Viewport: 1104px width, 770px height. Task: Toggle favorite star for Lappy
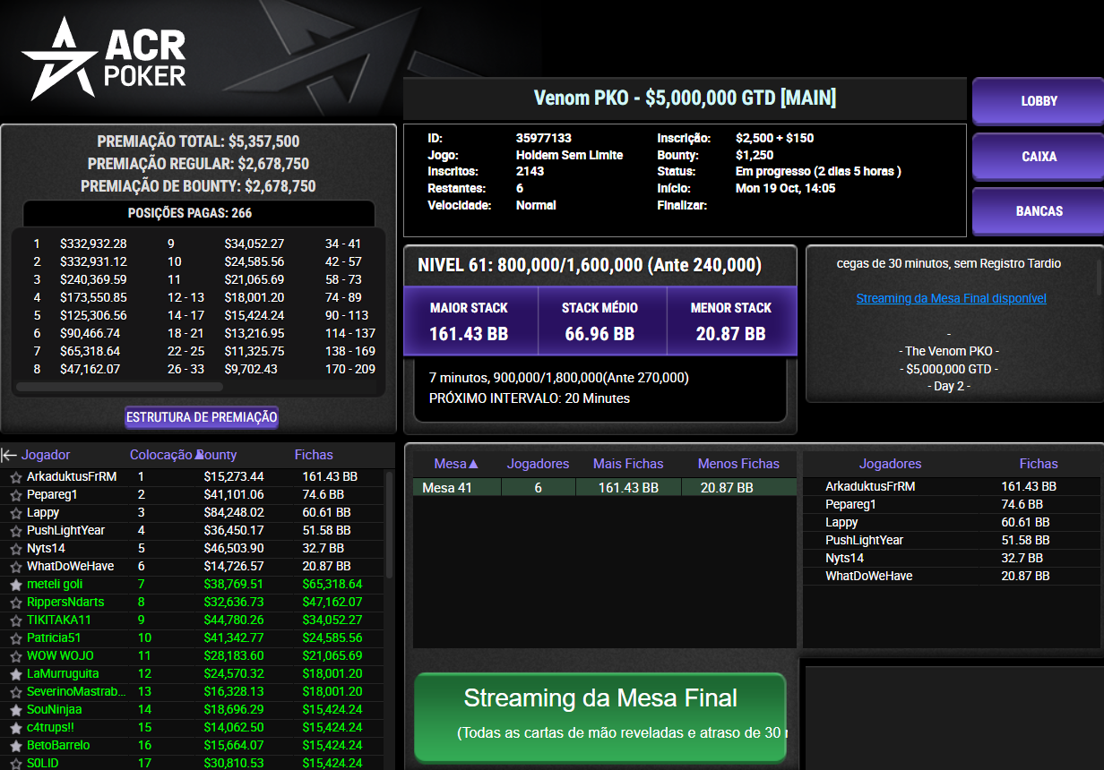[15, 513]
